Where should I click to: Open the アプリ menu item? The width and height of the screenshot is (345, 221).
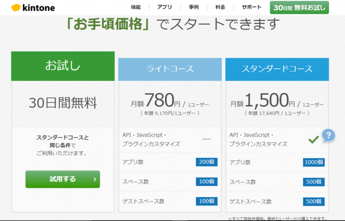(165, 7)
